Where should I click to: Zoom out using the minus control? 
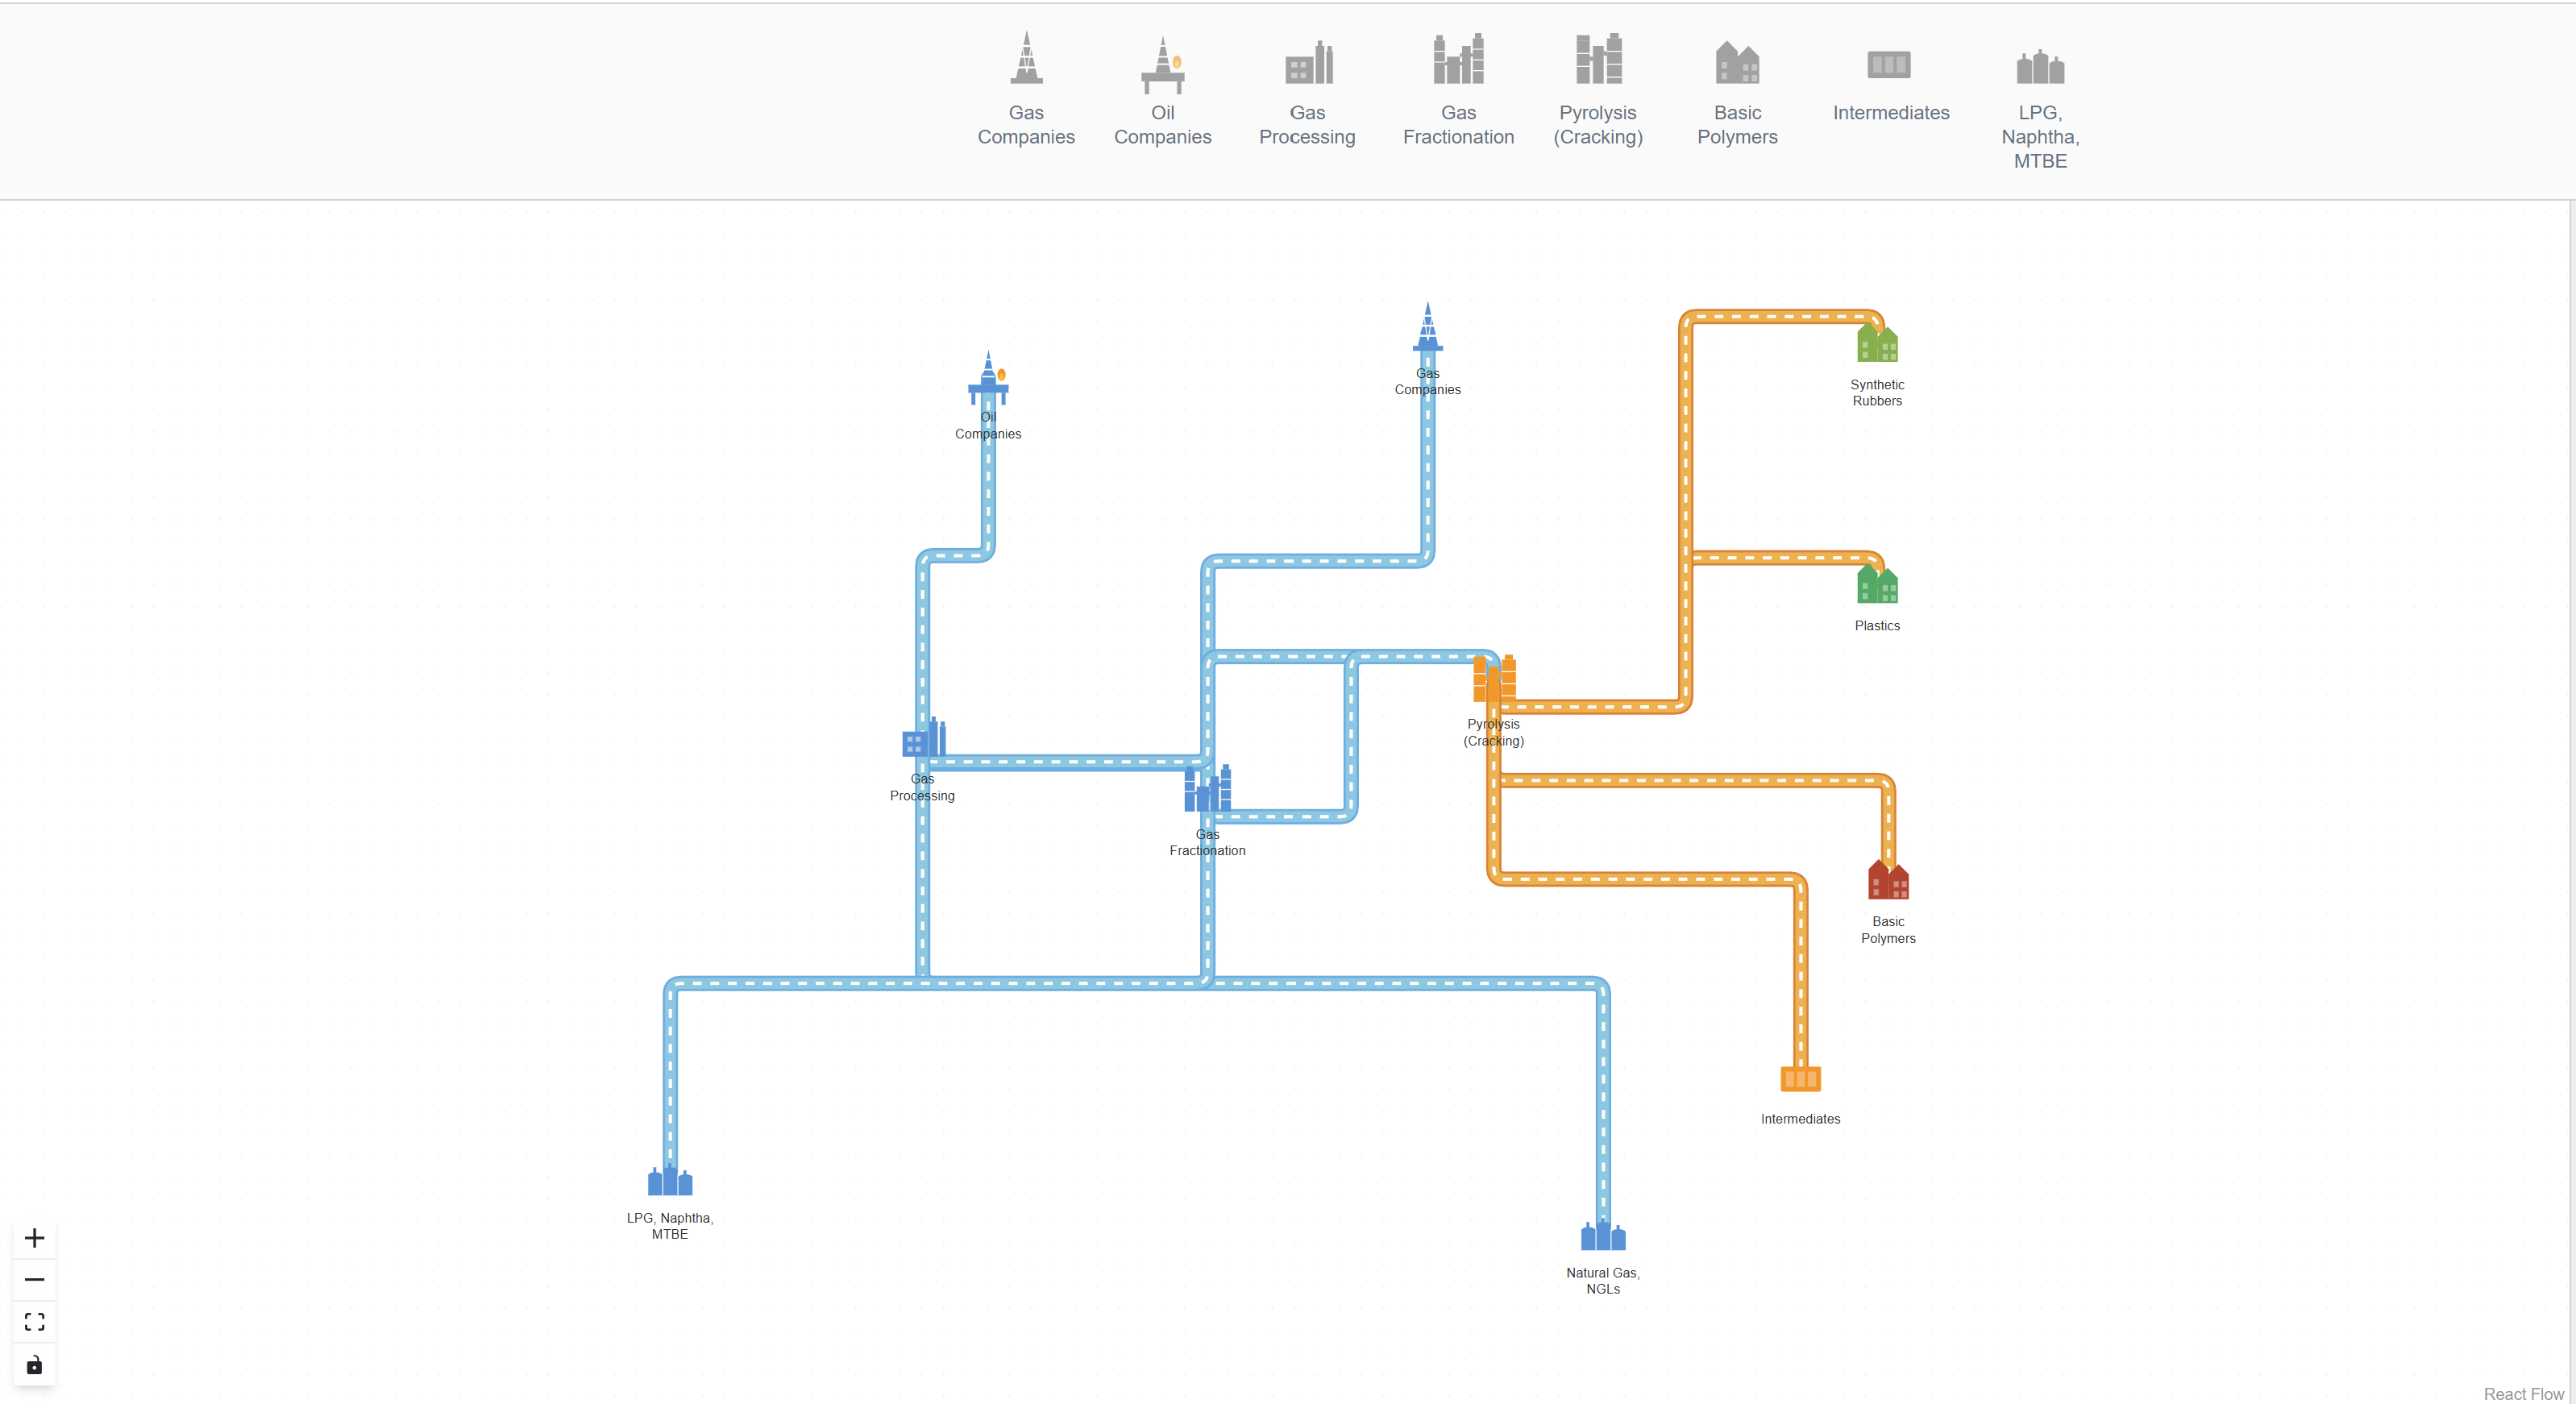(34, 1279)
